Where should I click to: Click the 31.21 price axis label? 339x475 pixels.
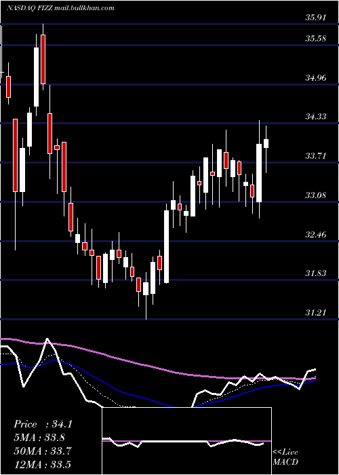pos(316,313)
